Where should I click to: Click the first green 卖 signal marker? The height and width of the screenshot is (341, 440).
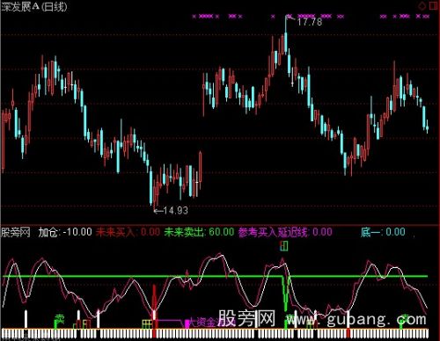(x=60, y=319)
